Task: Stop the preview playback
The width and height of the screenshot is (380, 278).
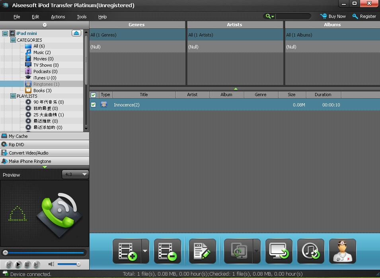Action: [x=27, y=264]
